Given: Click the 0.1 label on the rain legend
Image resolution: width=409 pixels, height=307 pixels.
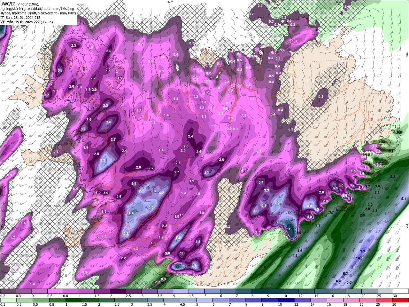Looking at the screenshot, I should [2, 305].
